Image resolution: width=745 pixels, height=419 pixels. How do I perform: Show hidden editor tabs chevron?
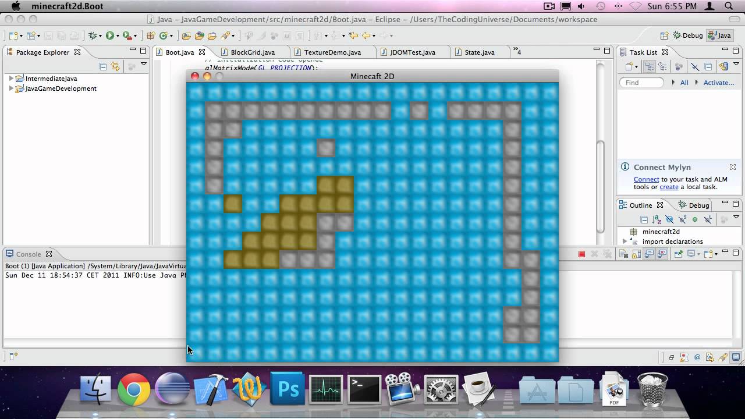(x=517, y=52)
